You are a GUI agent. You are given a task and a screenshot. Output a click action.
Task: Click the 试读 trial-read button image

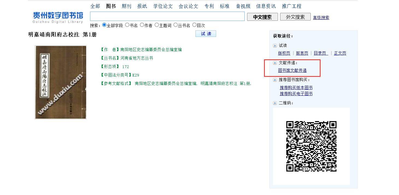206,34
